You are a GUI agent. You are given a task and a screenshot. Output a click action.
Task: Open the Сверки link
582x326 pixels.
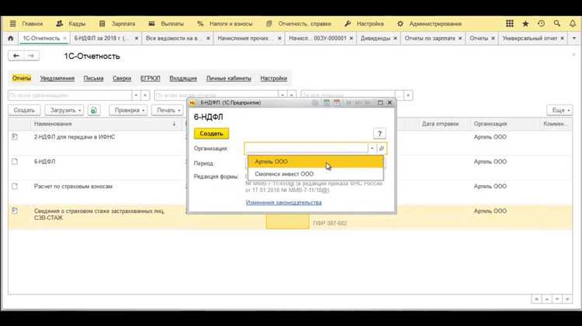tap(122, 78)
